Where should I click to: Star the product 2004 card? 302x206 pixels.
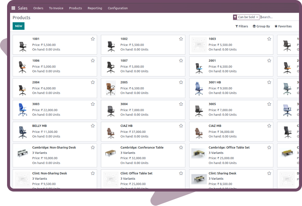(x=93, y=82)
